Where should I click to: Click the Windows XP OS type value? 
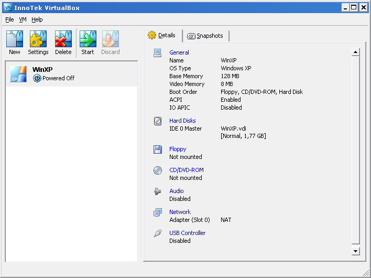coord(236,68)
